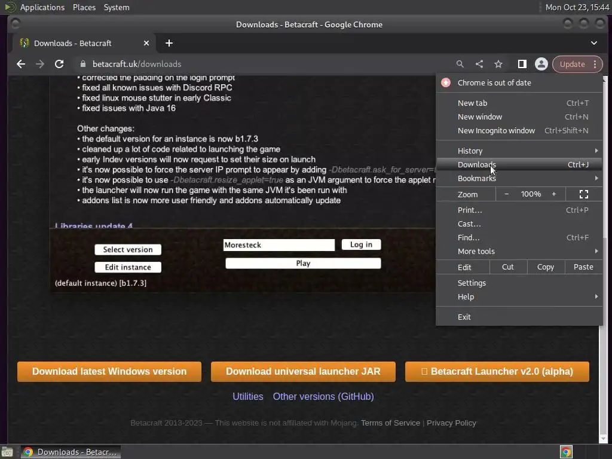Click Download universal launcher JAR
This screenshot has height=459, width=612.
click(303, 371)
